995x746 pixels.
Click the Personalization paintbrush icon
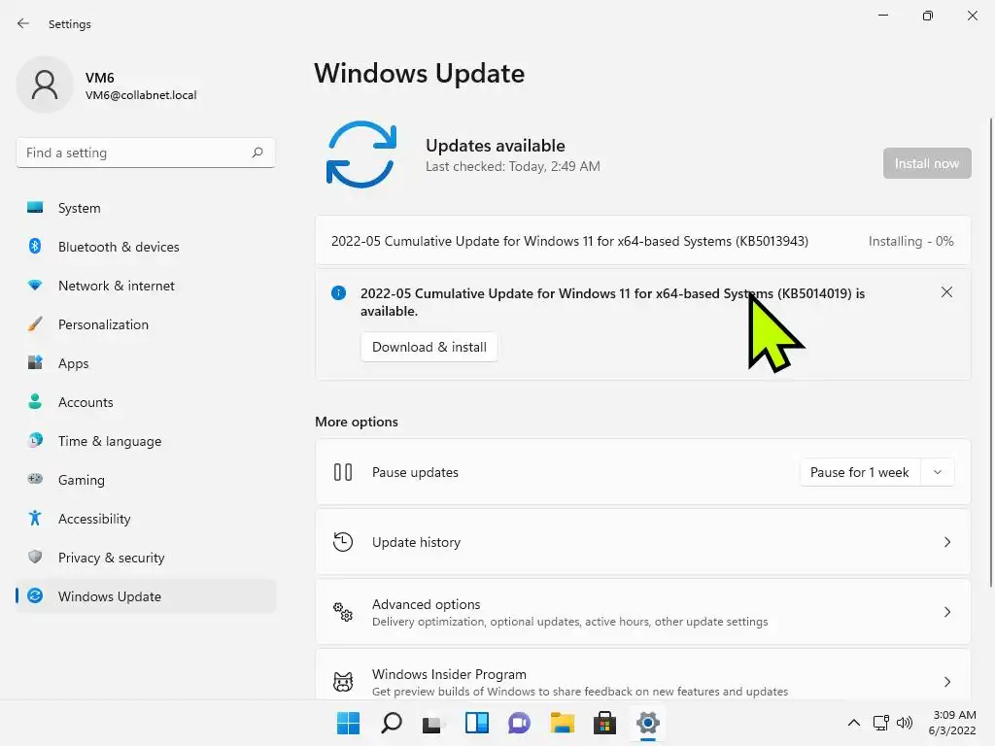pos(35,324)
